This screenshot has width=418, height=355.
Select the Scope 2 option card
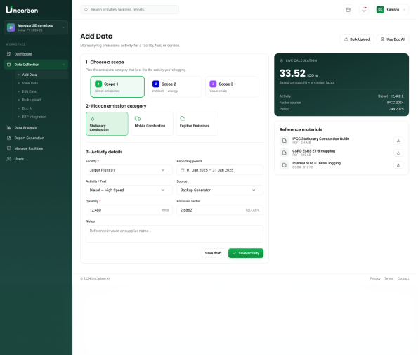[x=175, y=86]
